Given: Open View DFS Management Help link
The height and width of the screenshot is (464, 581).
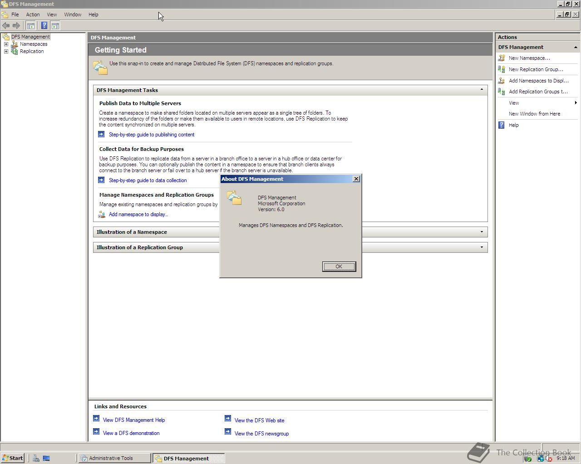Looking at the screenshot, I should pyautogui.click(x=134, y=420).
